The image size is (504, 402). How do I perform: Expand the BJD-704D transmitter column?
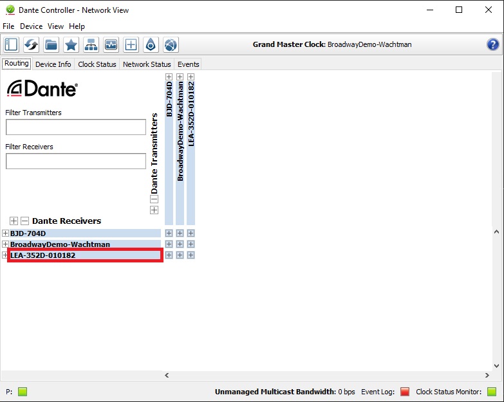pyautogui.click(x=169, y=77)
